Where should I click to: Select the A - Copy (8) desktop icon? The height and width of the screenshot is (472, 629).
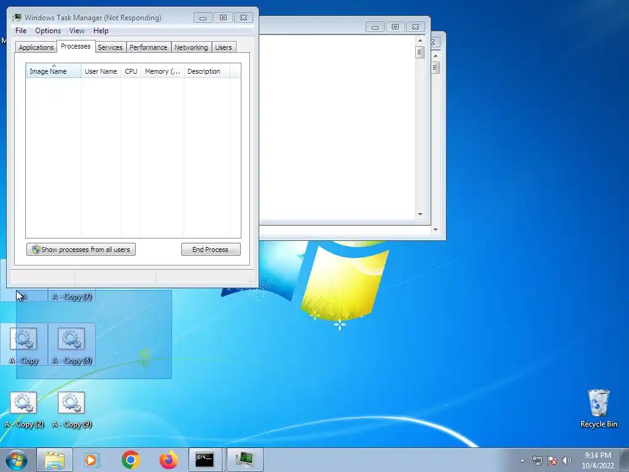tap(72, 345)
